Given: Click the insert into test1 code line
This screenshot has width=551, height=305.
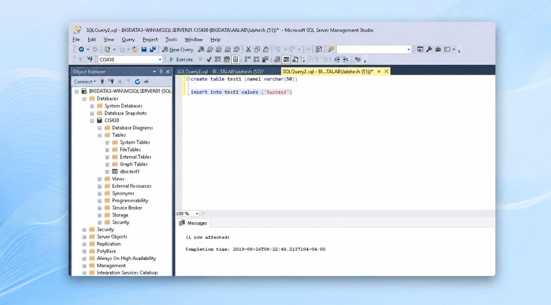Looking at the screenshot, I should point(241,92).
